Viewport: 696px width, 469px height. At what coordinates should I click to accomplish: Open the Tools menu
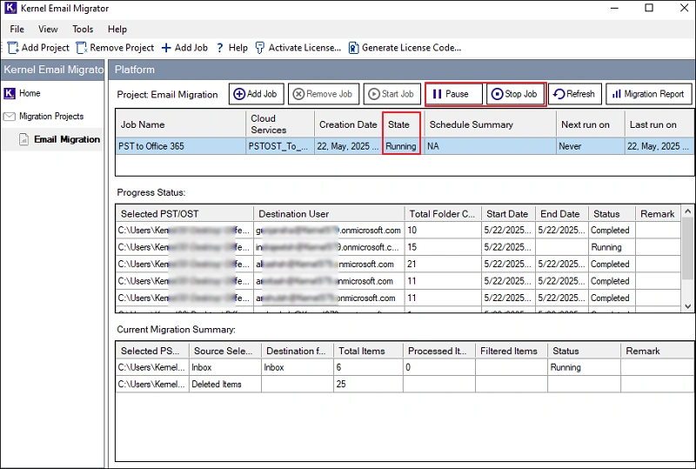click(x=83, y=30)
